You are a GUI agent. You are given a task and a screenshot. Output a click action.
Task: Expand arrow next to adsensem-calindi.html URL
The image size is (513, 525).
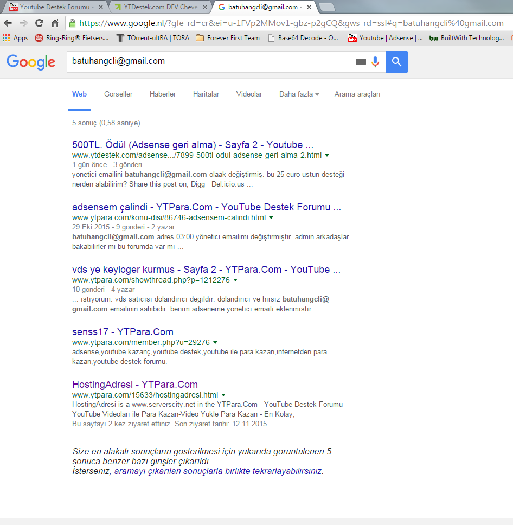click(271, 217)
